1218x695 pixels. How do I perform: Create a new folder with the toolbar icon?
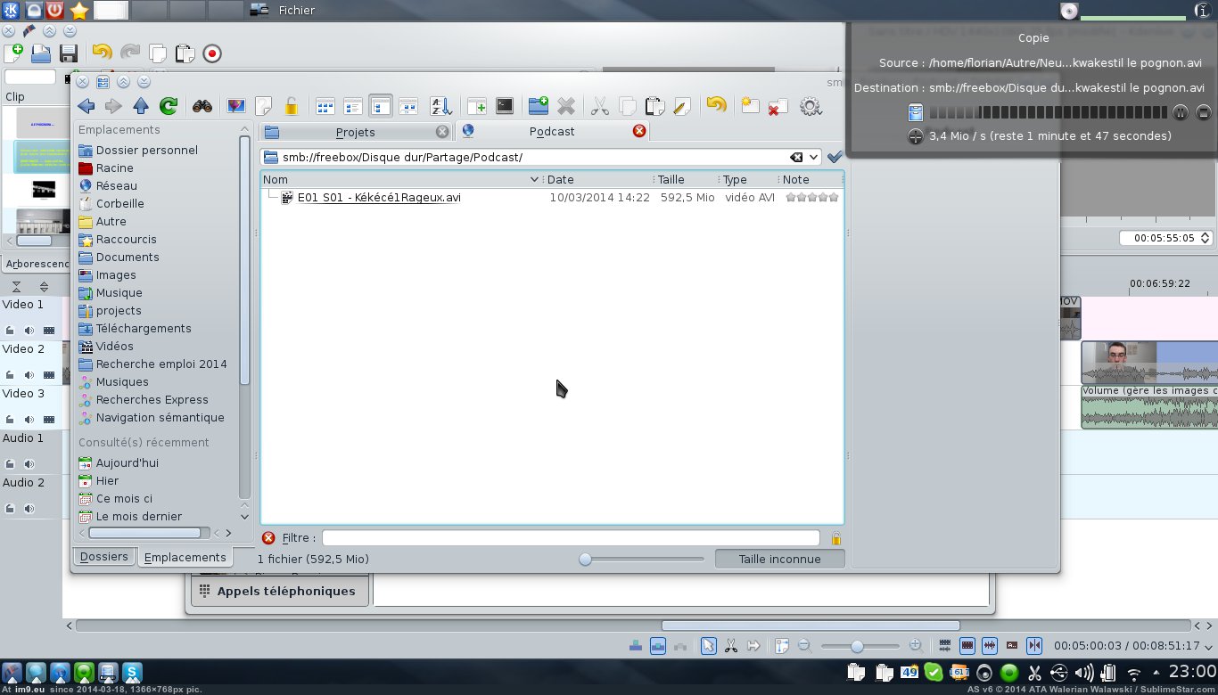point(538,107)
